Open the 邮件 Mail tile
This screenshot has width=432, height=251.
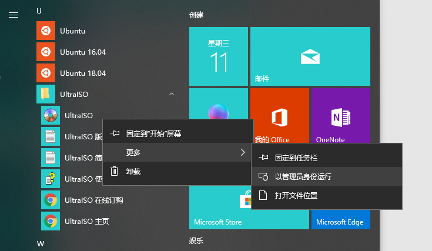(x=310, y=56)
